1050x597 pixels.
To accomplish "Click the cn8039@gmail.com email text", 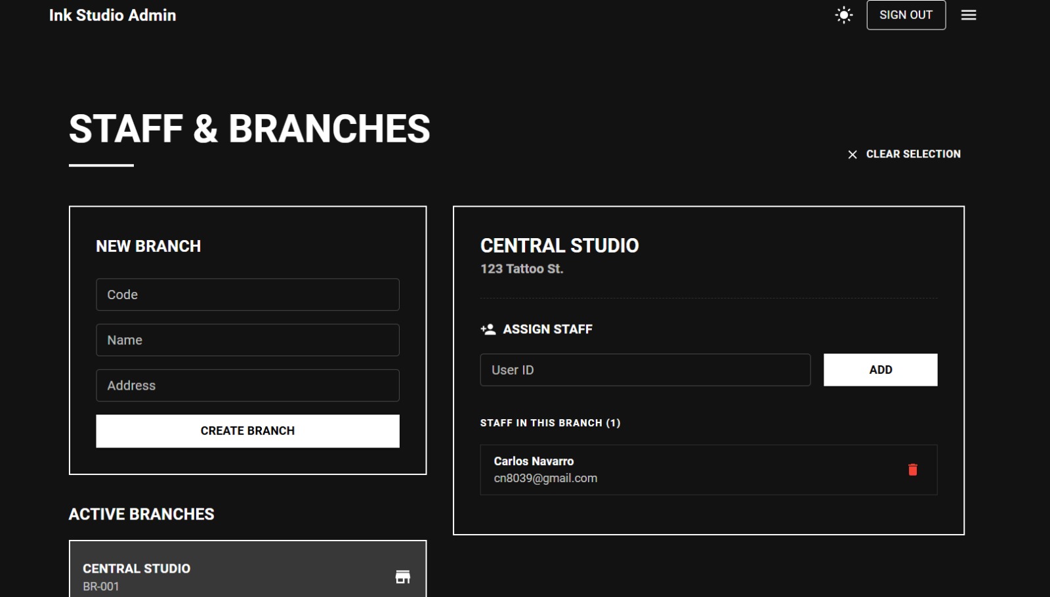I will tap(545, 478).
